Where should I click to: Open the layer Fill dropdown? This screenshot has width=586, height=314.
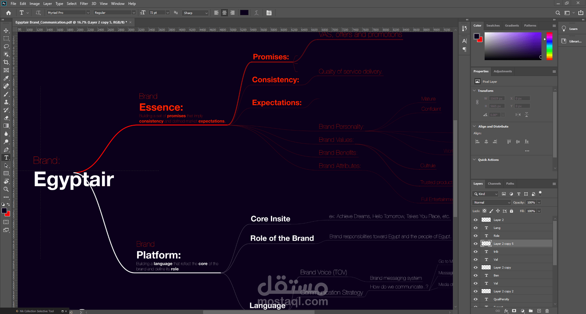point(539,211)
